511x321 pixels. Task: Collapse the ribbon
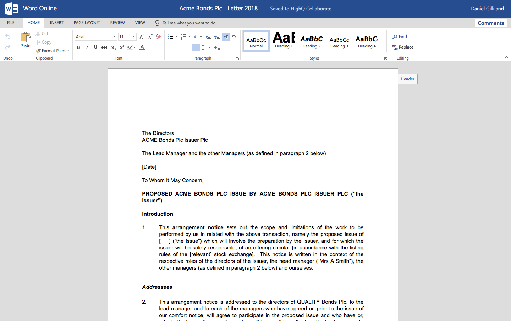click(506, 57)
